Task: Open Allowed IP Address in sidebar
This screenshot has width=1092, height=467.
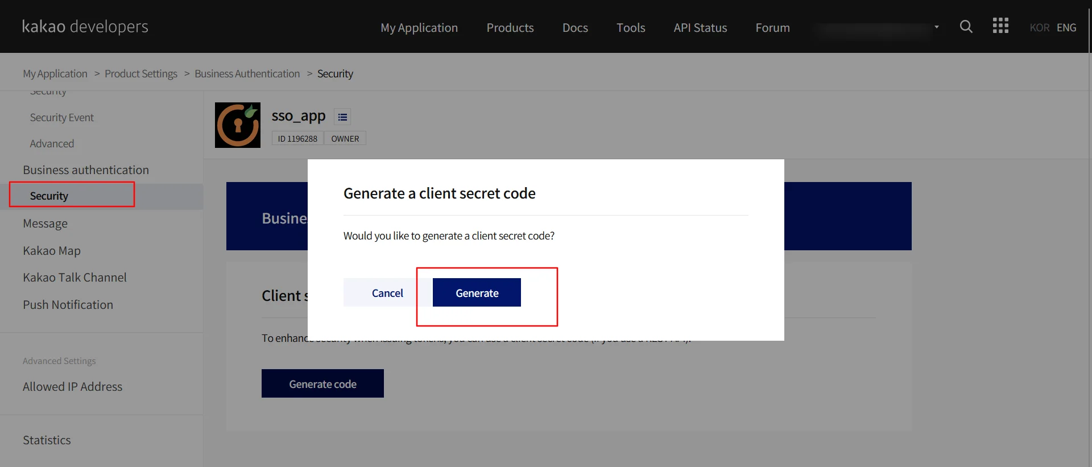Action: pos(72,387)
